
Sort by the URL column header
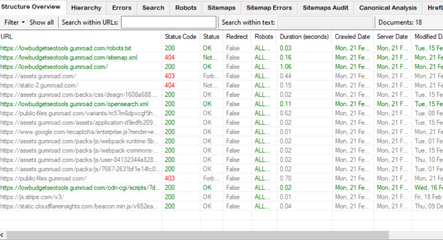click(81, 37)
